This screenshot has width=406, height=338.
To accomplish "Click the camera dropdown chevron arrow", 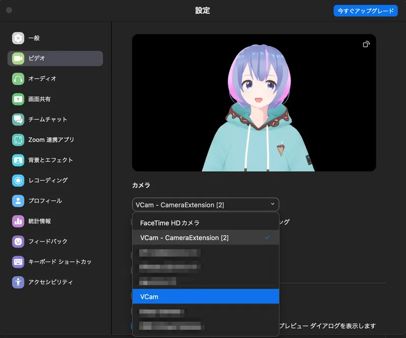I will click(272, 204).
